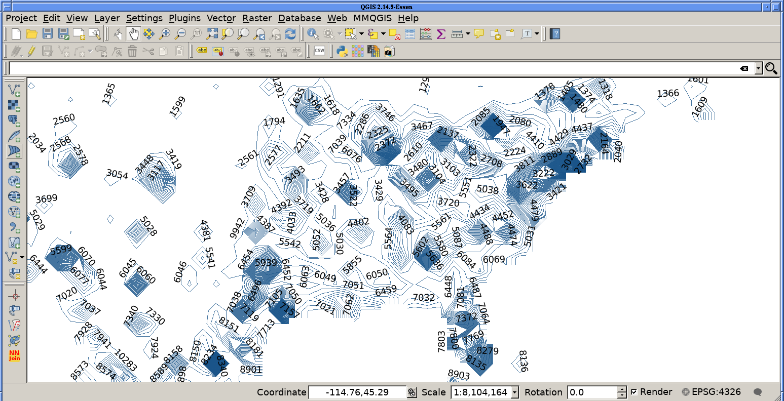The width and height of the screenshot is (784, 401).
Task: Open the Help menu
Action: (x=408, y=18)
